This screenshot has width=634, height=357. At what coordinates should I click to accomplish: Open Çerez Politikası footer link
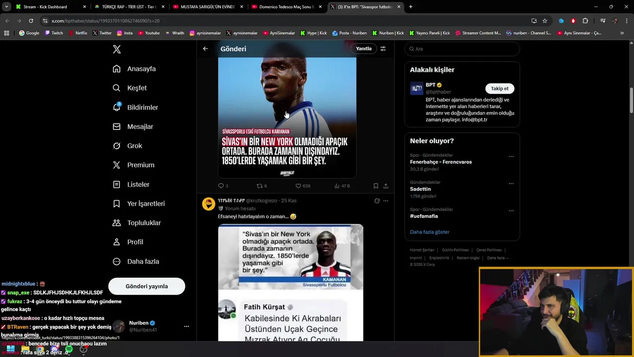[489, 250]
